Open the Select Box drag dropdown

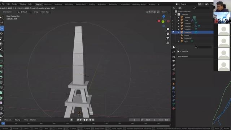(x=45, y=12)
